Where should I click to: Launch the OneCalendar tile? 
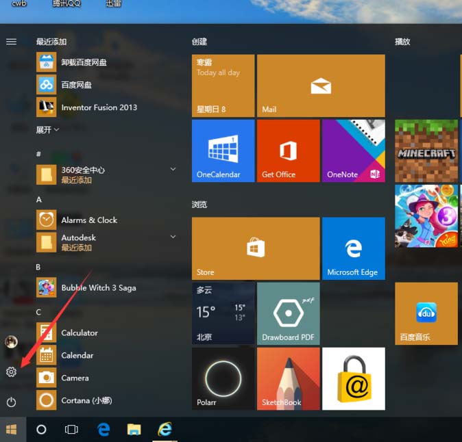tap(223, 151)
